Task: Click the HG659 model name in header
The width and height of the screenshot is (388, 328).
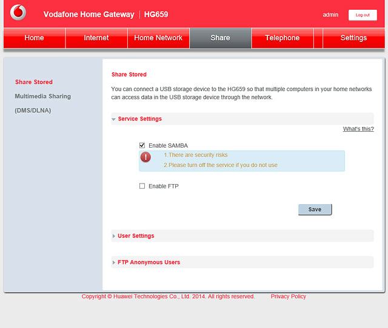Action: point(156,15)
